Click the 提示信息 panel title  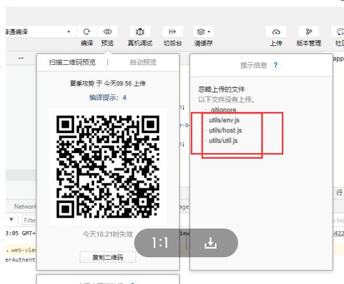(254, 65)
